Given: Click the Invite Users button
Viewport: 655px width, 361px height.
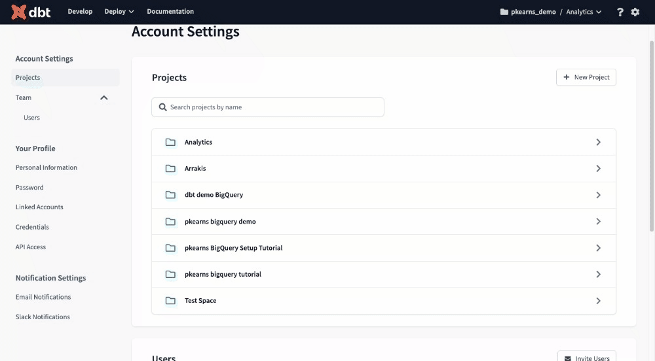Looking at the screenshot, I should 586,357.
